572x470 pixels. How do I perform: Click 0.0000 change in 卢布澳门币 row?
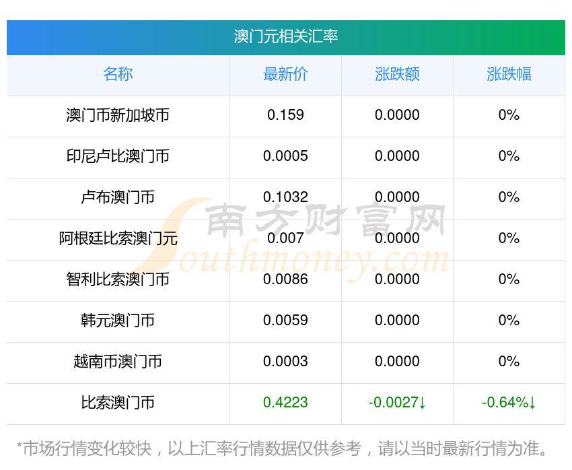(x=397, y=197)
